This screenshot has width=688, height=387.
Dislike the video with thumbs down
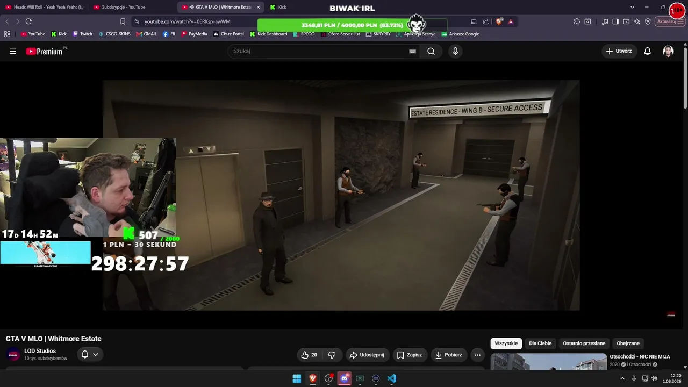click(x=332, y=355)
